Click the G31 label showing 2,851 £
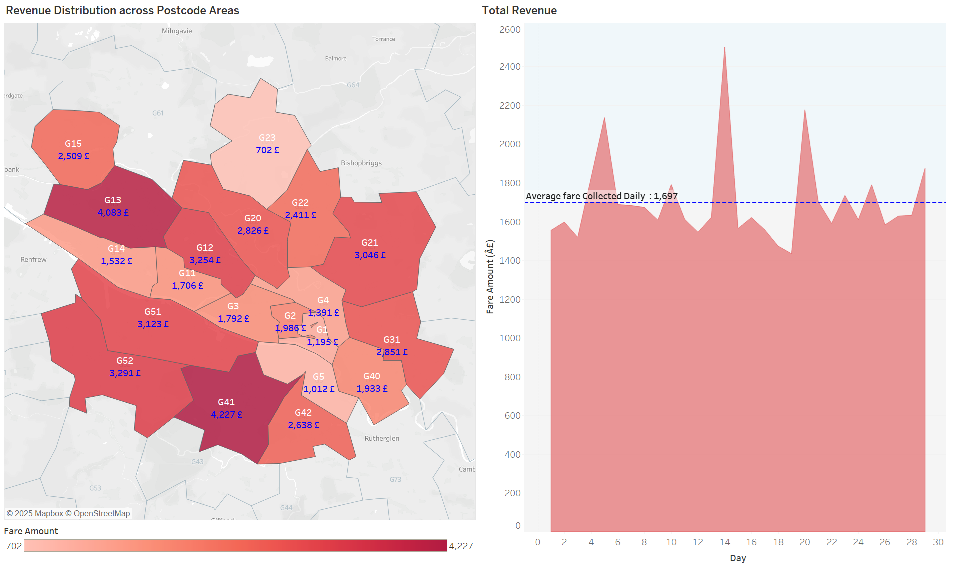Viewport: 953px width, 570px height. click(x=392, y=352)
